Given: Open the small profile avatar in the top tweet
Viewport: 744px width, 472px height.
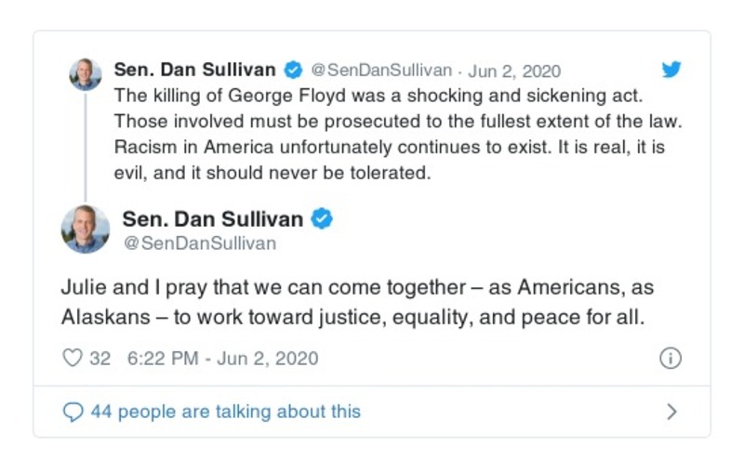Looking at the screenshot, I should 86,74.
